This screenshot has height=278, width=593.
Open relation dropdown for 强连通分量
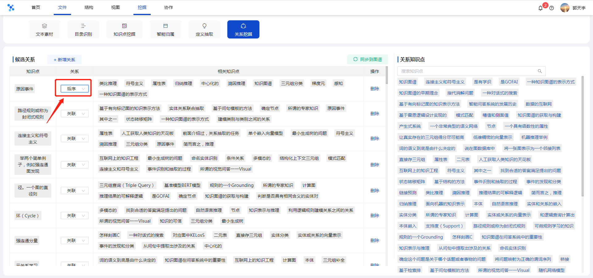75,240
